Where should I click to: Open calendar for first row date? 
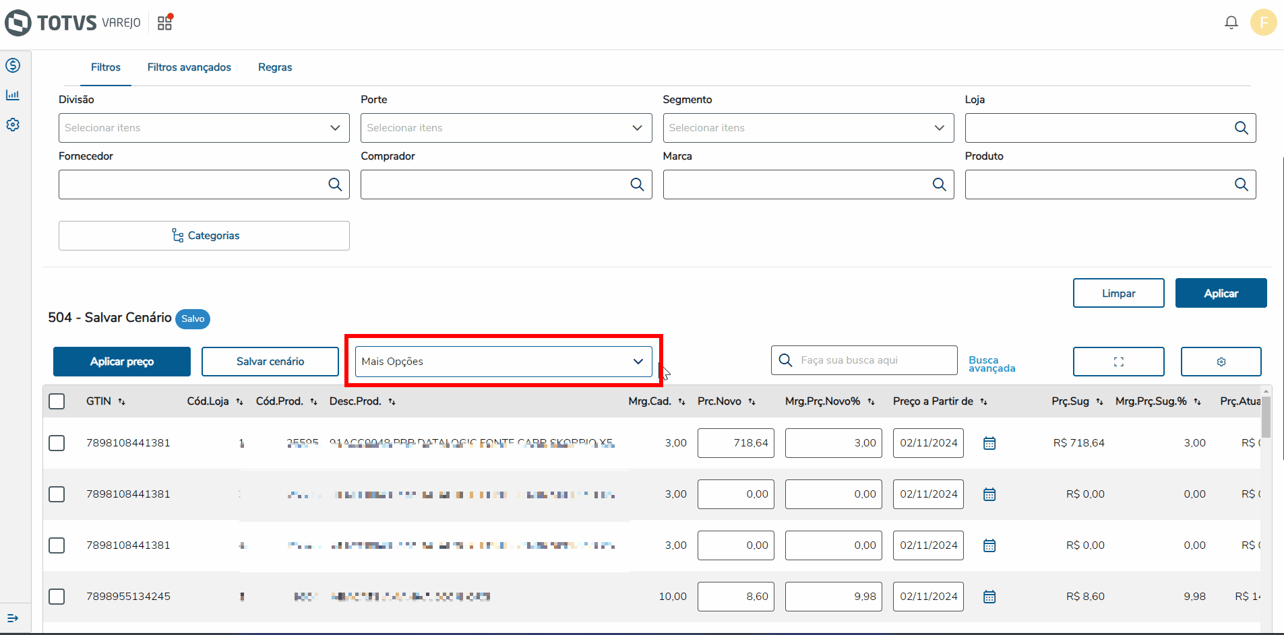[989, 443]
